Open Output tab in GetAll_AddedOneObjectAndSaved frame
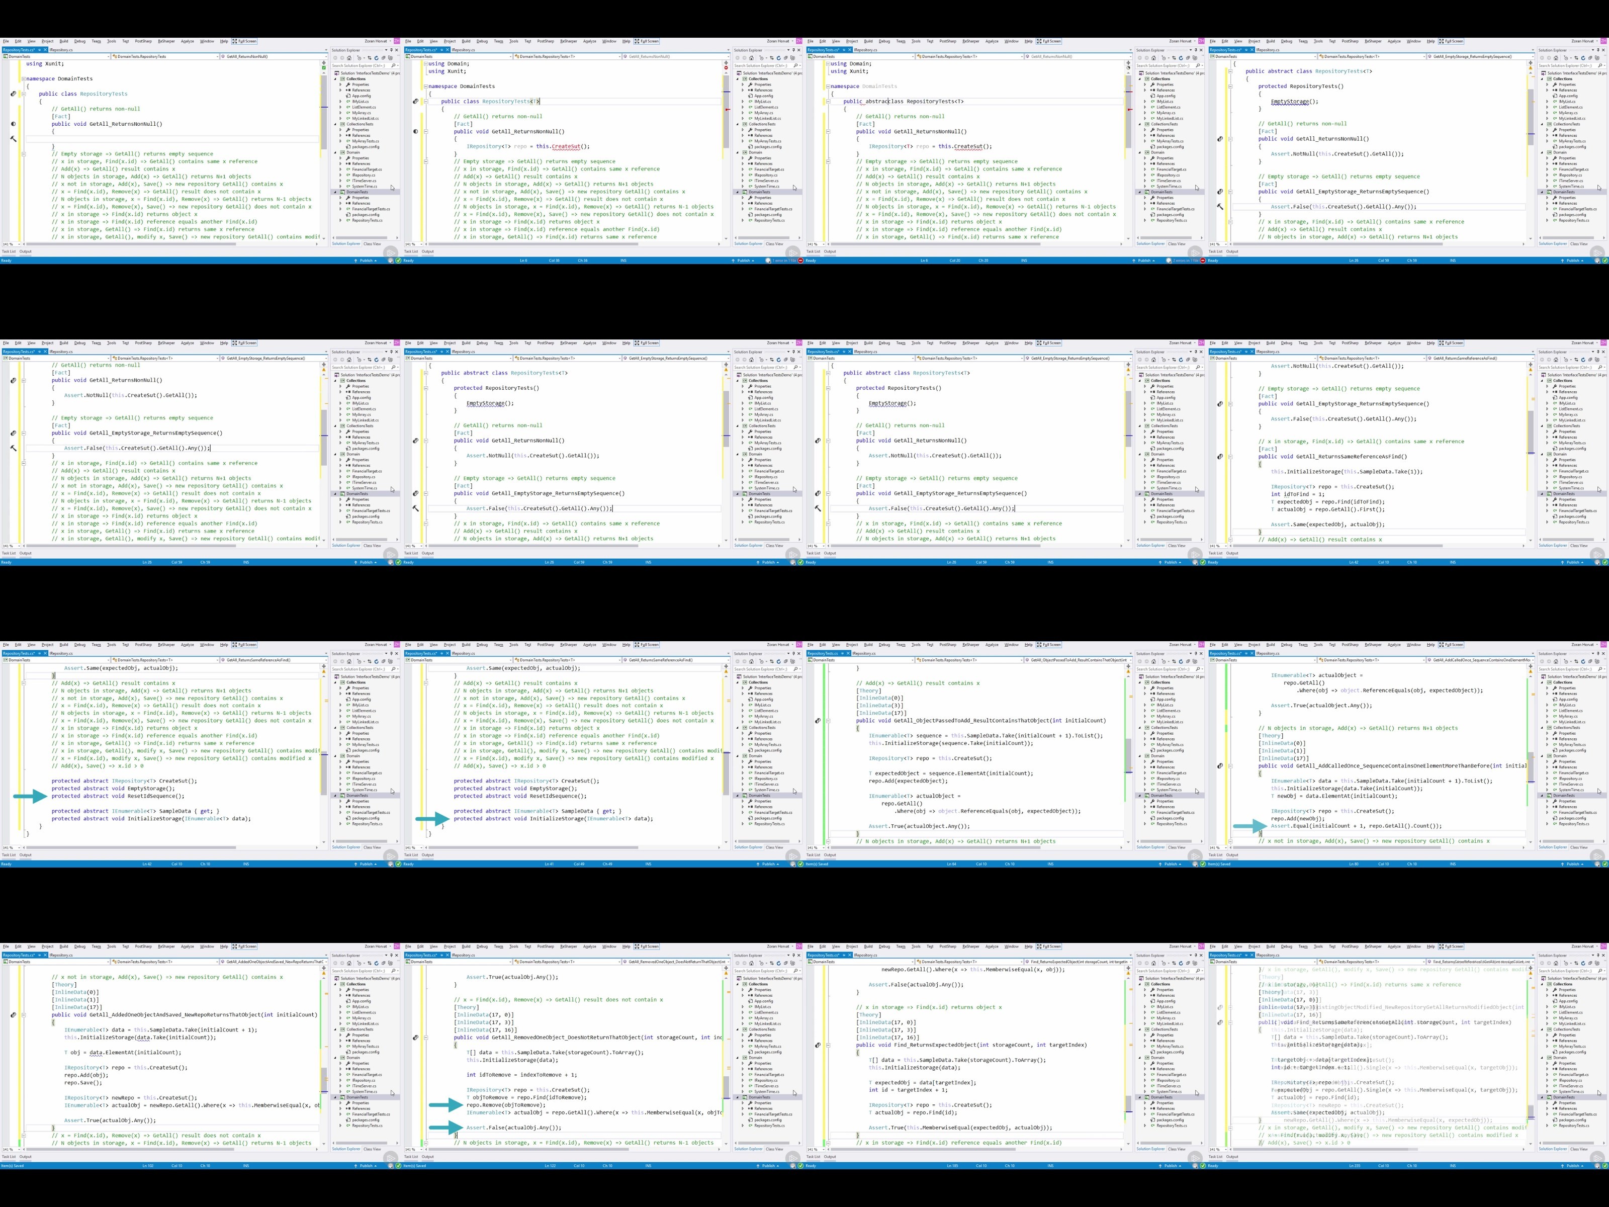Screen dimensions: 1609x1207 (26, 1157)
